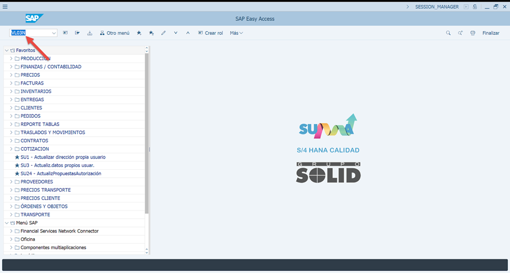The width and height of the screenshot is (510, 273).
Task: Open the Más menu
Action: click(x=236, y=33)
